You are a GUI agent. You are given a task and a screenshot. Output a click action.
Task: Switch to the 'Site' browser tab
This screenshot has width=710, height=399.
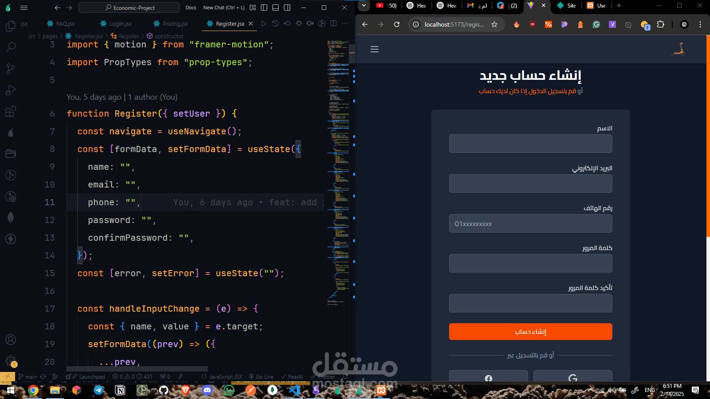(567, 6)
